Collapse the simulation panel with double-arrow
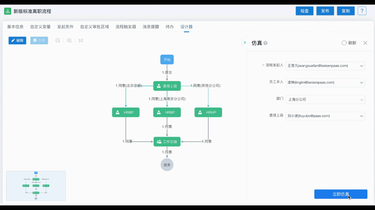 [245, 43]
